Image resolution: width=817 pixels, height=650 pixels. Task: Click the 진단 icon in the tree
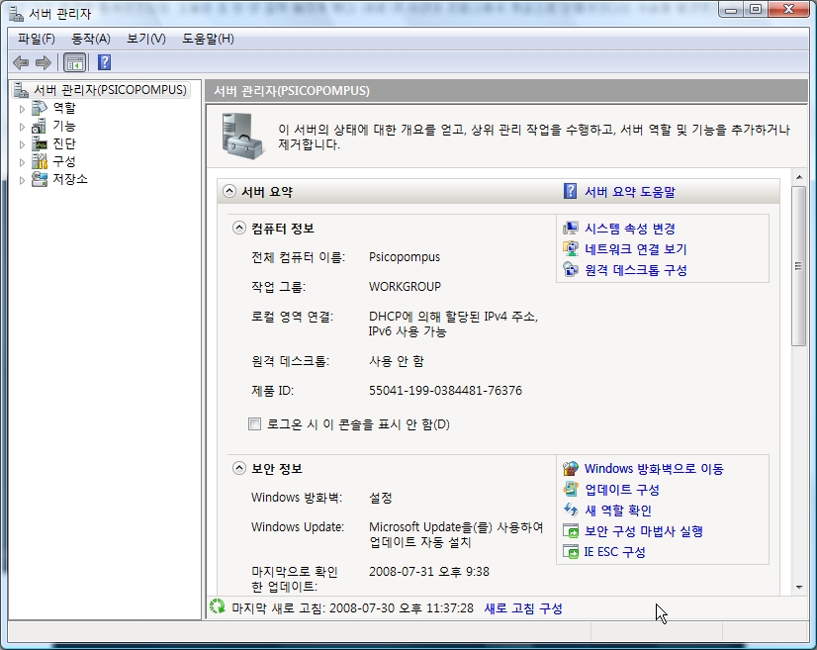click(x=40, y=143)
